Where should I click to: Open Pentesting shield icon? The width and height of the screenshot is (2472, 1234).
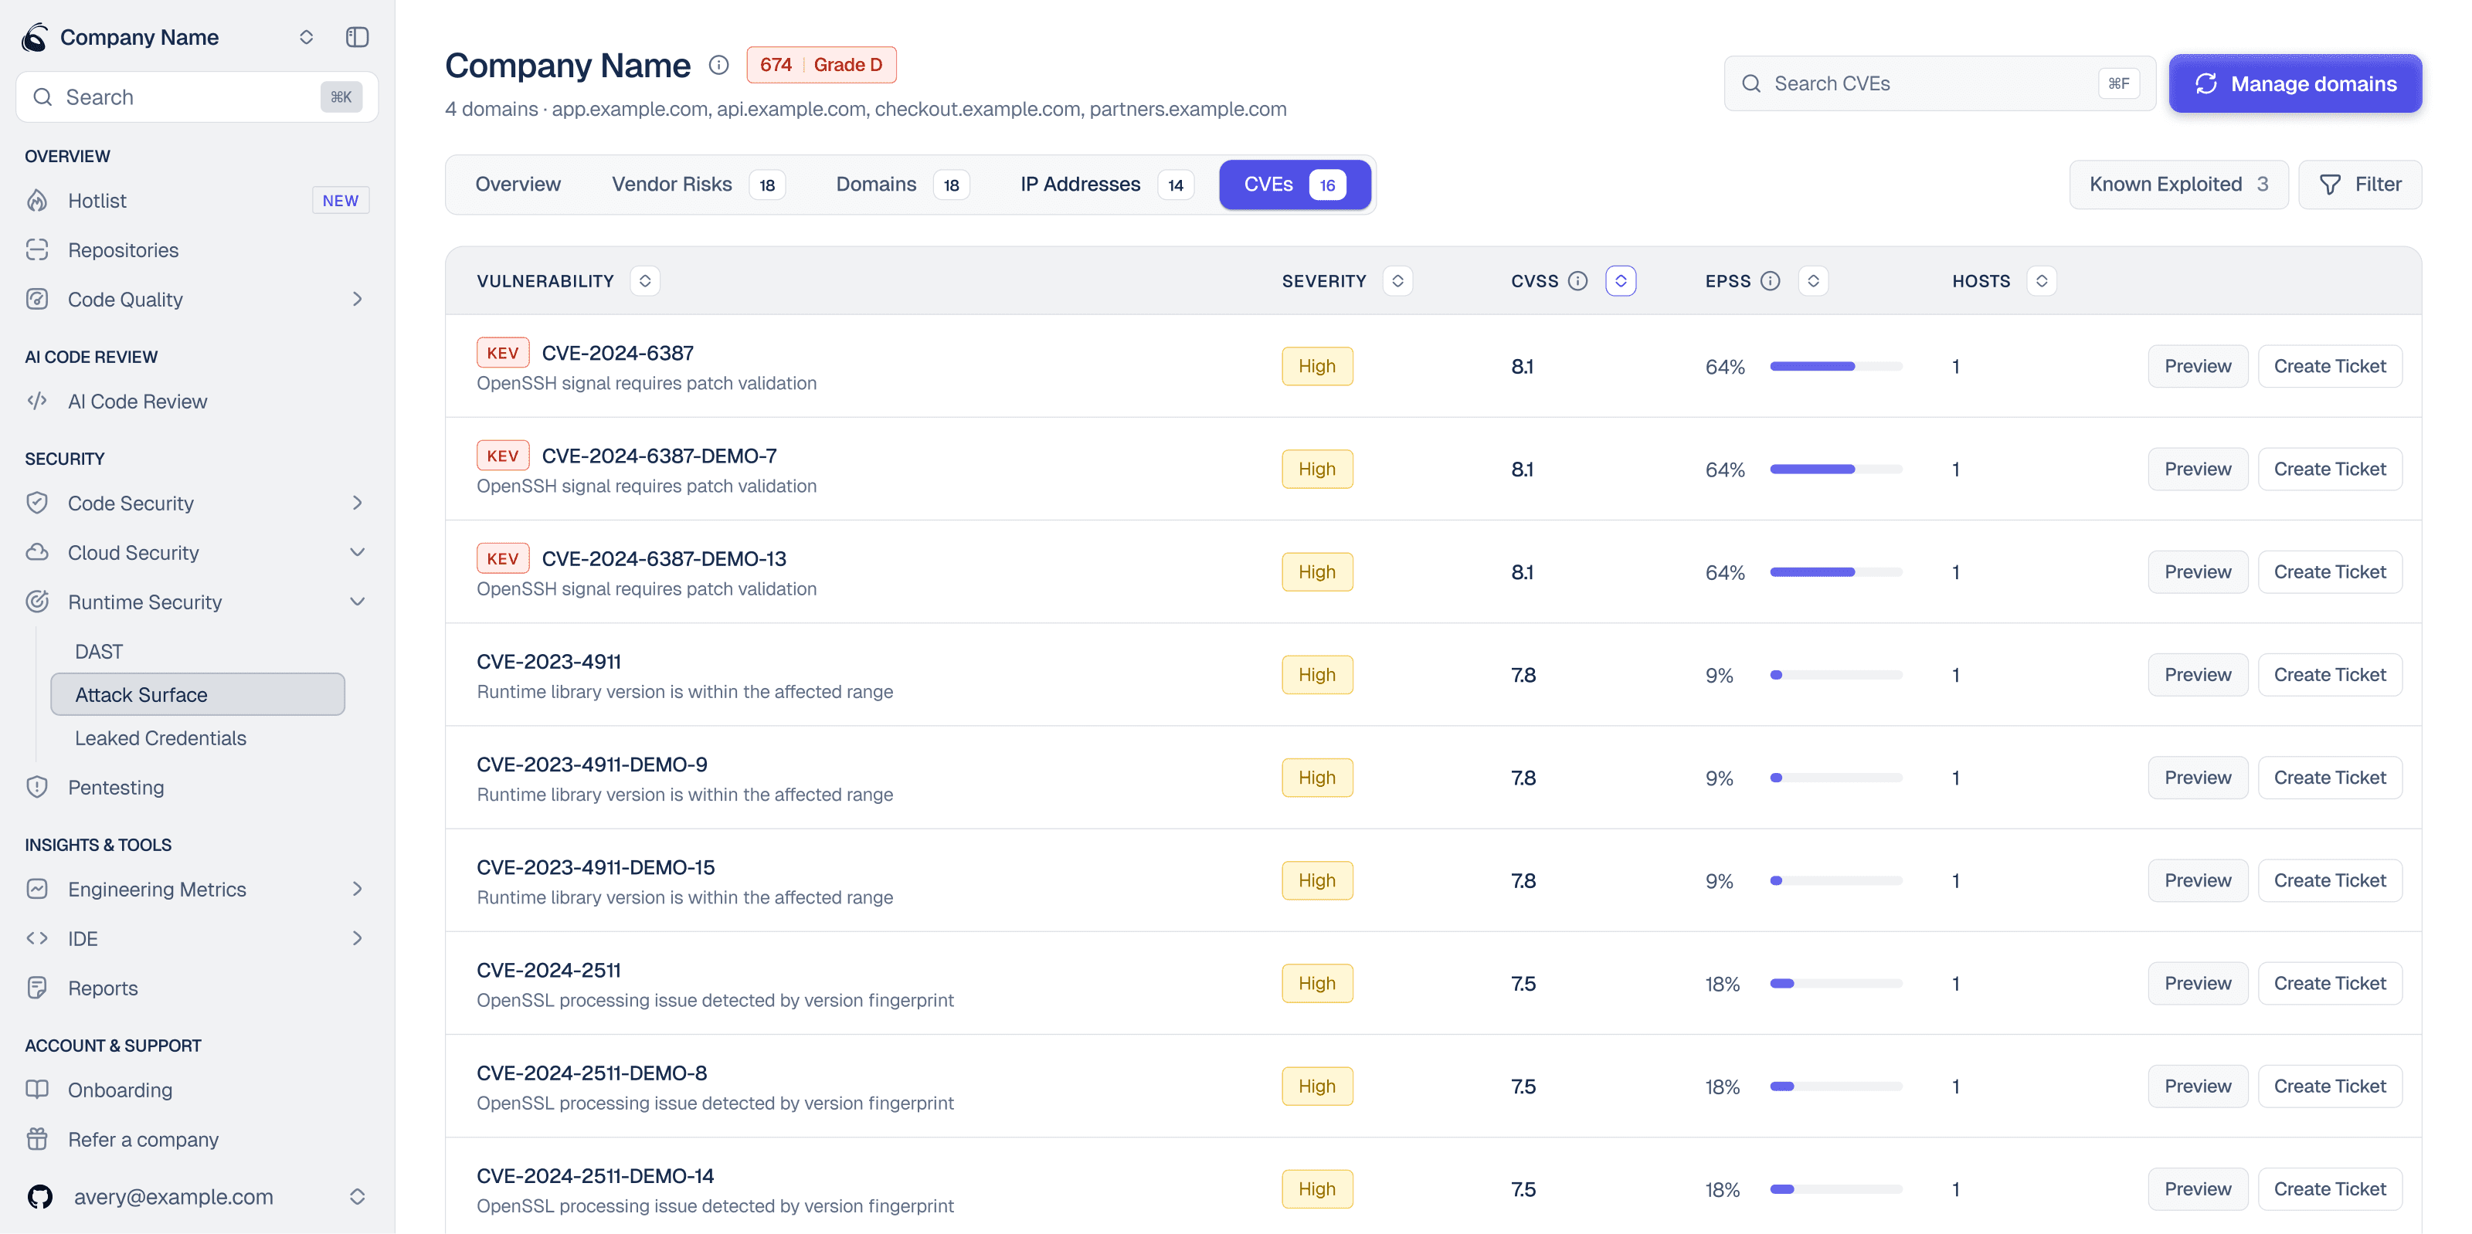tap(37, 787)
